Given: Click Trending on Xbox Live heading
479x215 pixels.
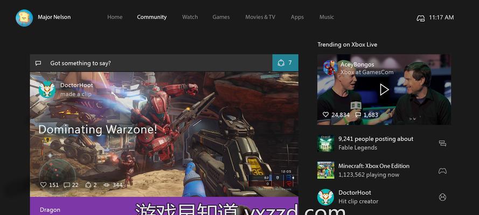Looking at the screenshot, I should click(x=347, y=45).
